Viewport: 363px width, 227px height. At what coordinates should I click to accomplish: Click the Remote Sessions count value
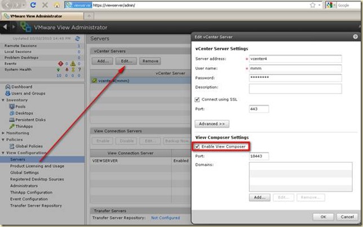(x=79, y=46)
